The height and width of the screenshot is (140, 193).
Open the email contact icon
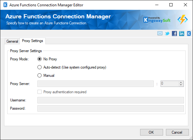(160, 33)
